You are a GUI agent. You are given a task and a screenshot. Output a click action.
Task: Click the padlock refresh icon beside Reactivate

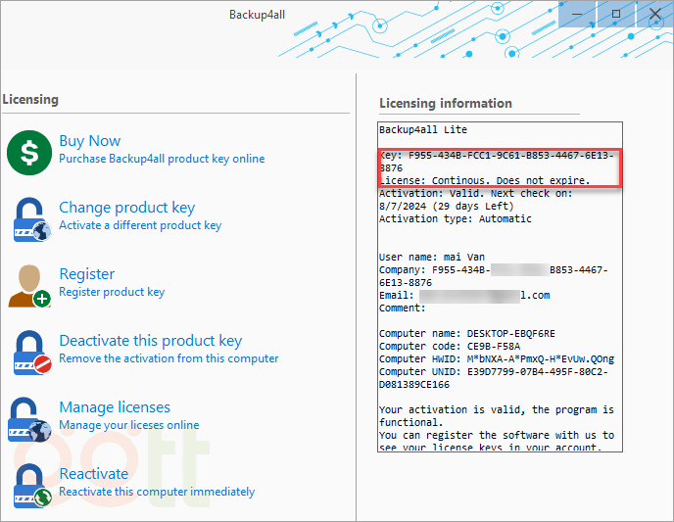[29, 484]
